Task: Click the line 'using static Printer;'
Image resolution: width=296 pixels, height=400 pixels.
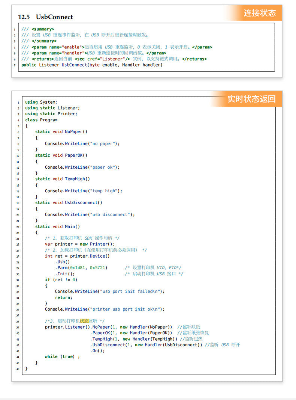Action: pos(51,114)
